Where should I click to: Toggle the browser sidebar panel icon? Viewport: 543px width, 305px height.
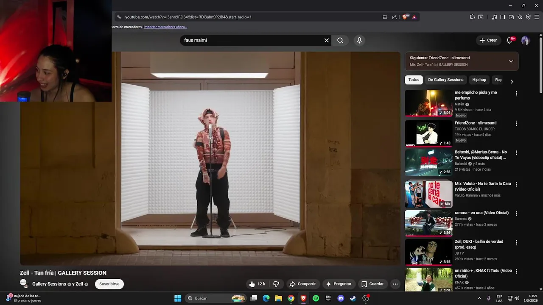point(503,17)
